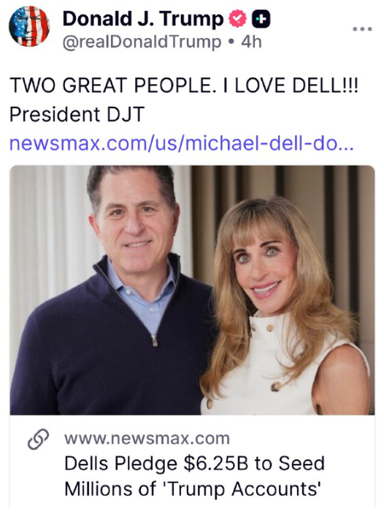Click the www.newsmax.com domain label
This screenshot has height=512, width=384.
147,438
